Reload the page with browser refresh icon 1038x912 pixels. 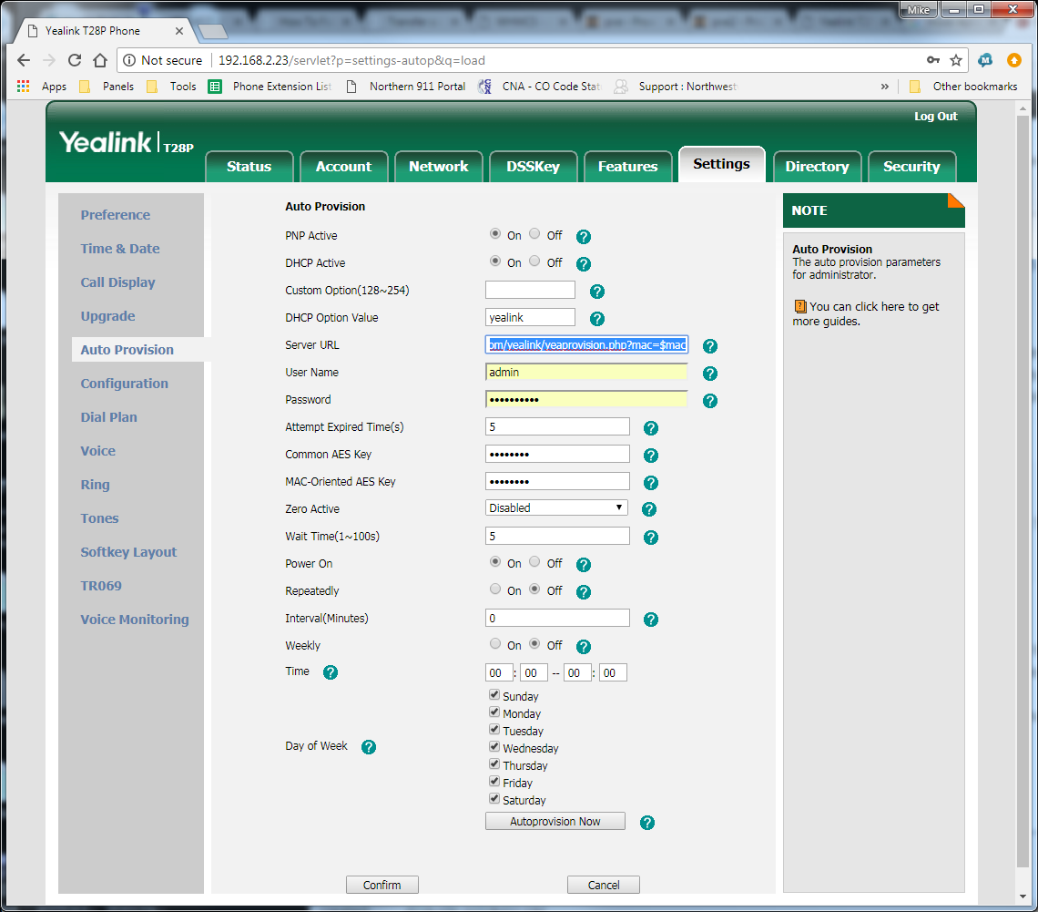click(x=75, y=60)
